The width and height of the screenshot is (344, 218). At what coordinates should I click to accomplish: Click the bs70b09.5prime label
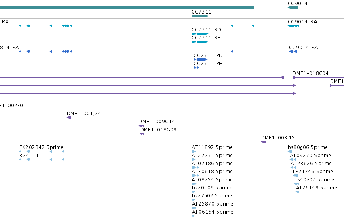[212, 188]
